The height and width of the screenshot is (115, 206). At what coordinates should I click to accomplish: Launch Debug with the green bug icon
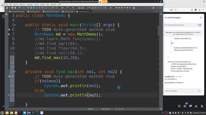[x=57, y=8]
